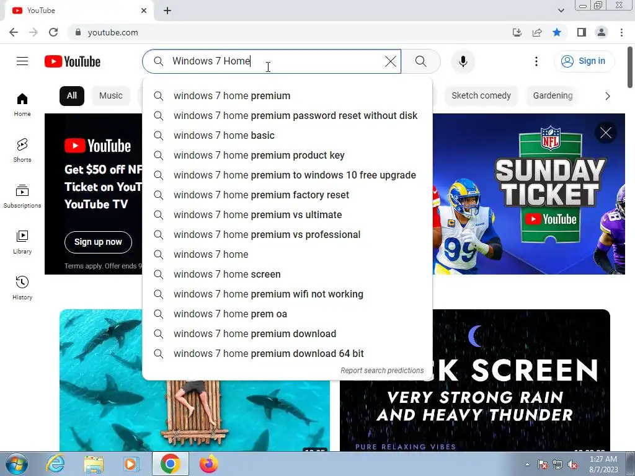
Task: Close the YouTube tab
Action: [x=144, y=11]
